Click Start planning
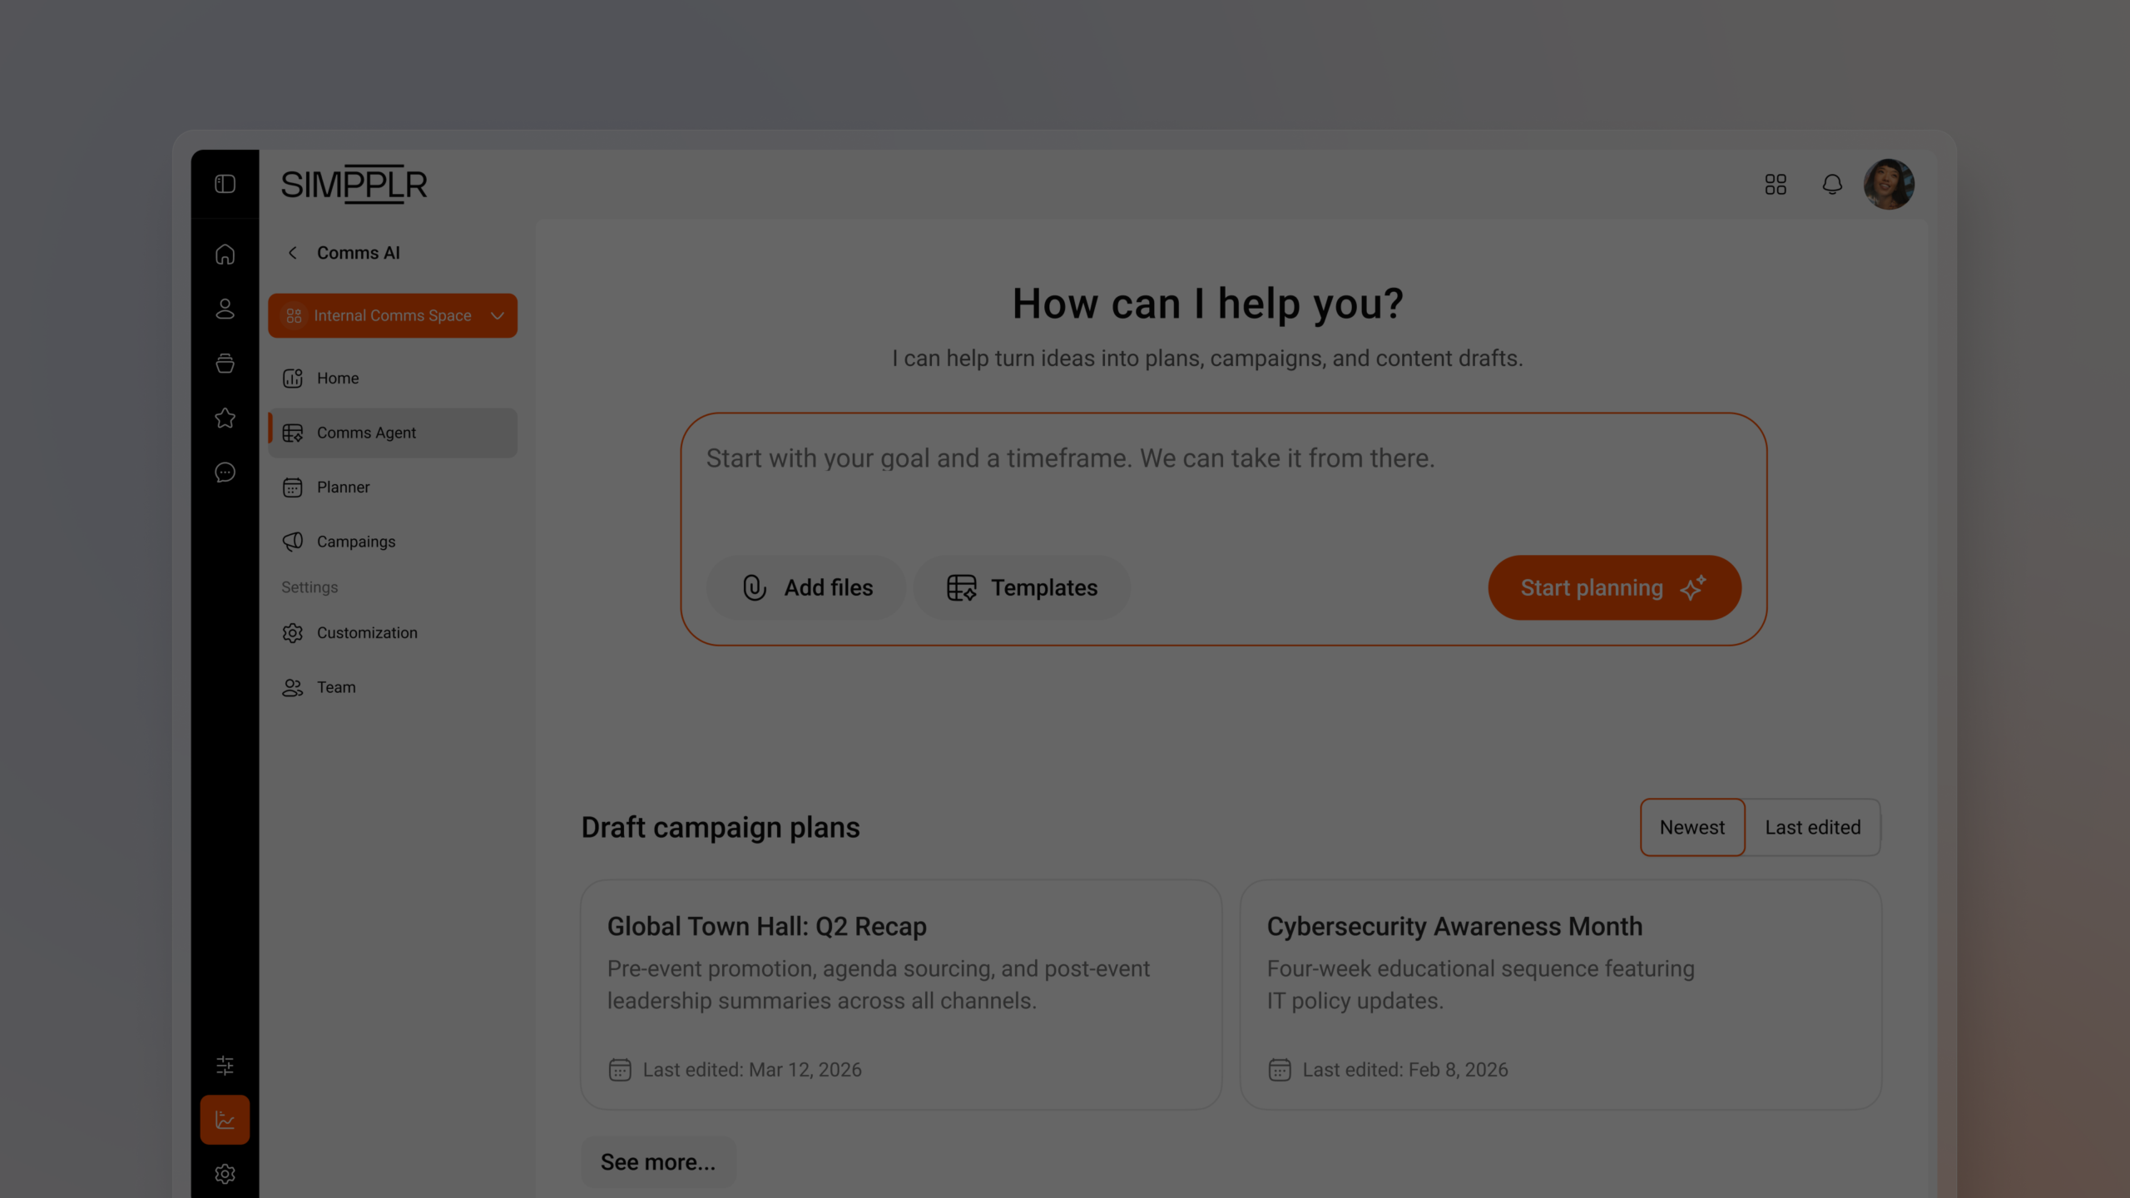 click(x=1614, y=587)
